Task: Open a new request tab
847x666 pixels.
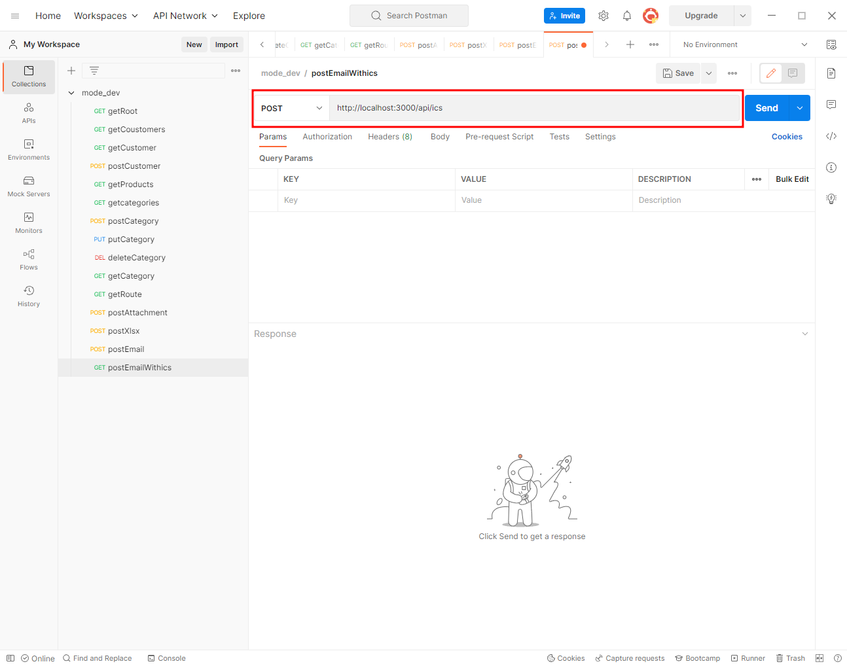Action: (630, 44)
